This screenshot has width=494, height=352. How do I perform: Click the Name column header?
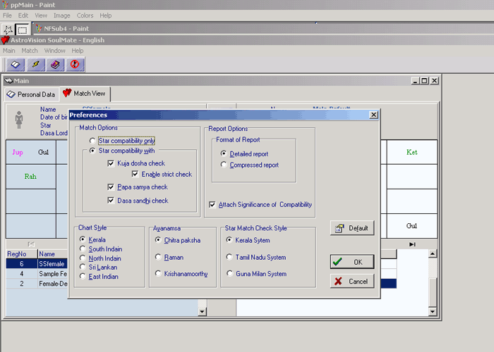click(52, 253)
